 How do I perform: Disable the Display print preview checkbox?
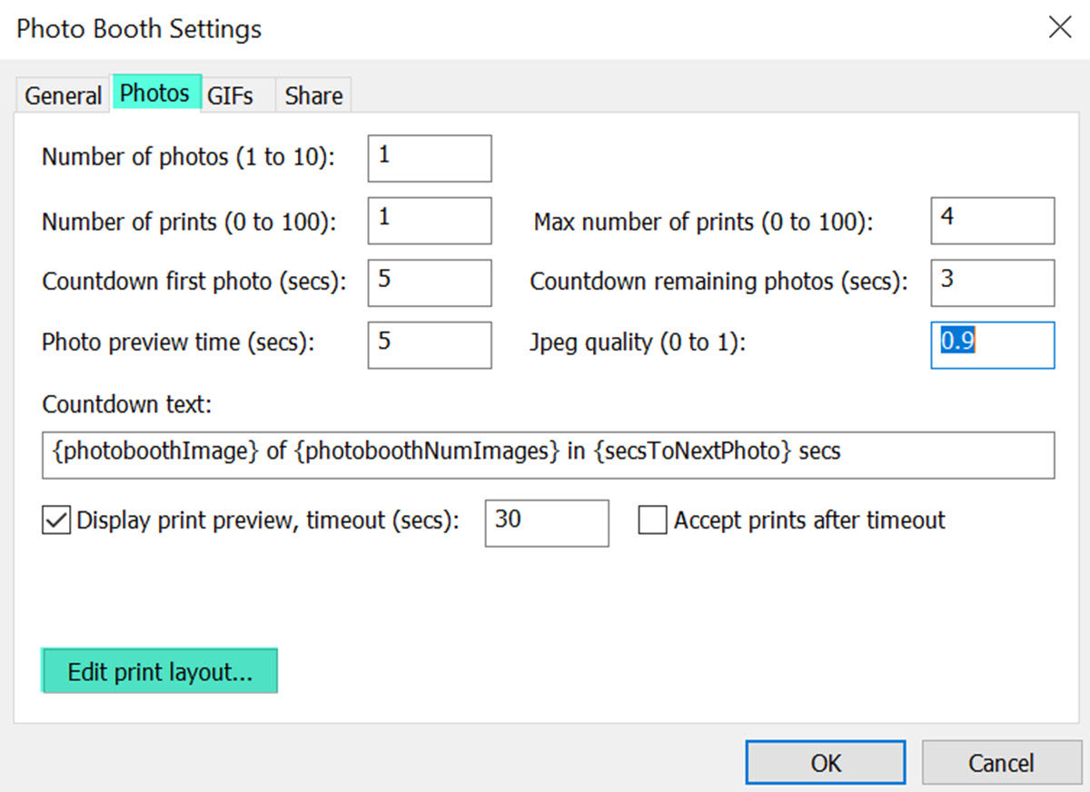55,521
